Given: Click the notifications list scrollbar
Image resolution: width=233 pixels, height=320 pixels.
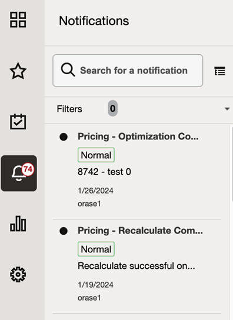Looking at the screenshot, I should pyautogui.click(x=232, y=164).
